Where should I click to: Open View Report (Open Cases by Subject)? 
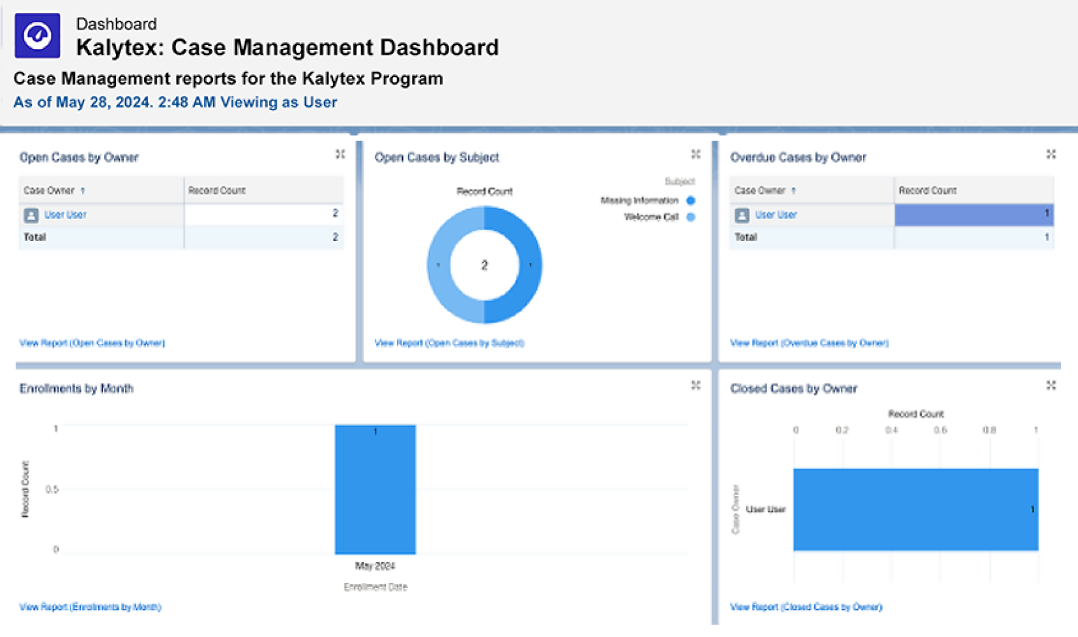pos(449,343)
